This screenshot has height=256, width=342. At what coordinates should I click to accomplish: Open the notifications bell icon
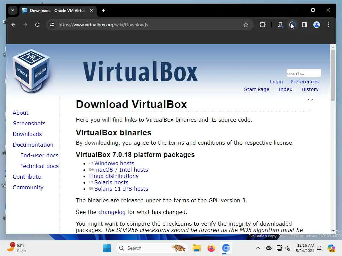click(x=319, y=248)
